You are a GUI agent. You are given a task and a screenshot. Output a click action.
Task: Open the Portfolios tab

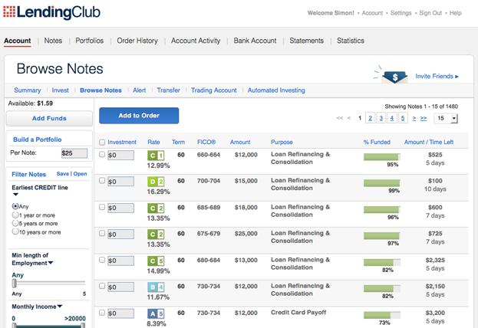click(89, 41)
